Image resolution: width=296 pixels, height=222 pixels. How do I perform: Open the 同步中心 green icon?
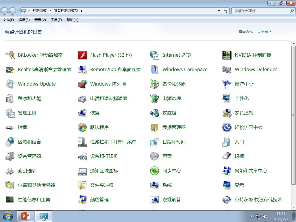pyautogui.click(x=155, y=171)
